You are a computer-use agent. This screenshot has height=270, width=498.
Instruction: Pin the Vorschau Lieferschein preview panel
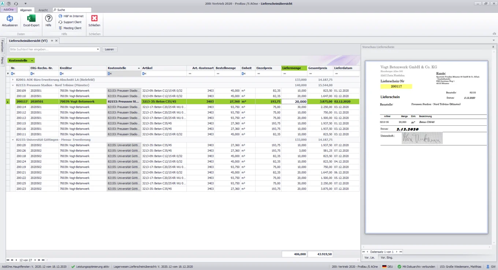[x=493, y=47]
